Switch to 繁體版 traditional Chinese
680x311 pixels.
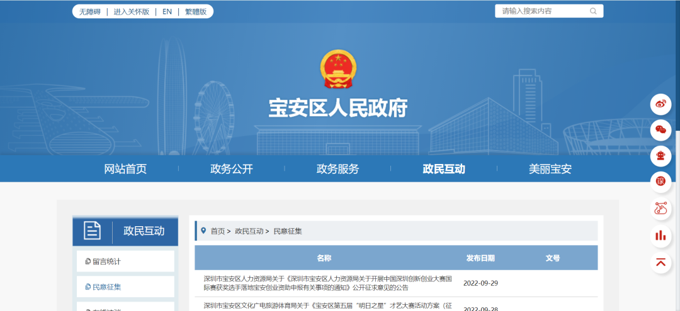pyautogui.click(x=196, y=12)
